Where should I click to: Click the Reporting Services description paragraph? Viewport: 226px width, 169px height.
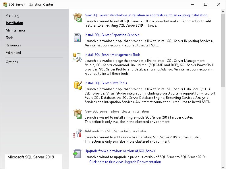point(148,43)
